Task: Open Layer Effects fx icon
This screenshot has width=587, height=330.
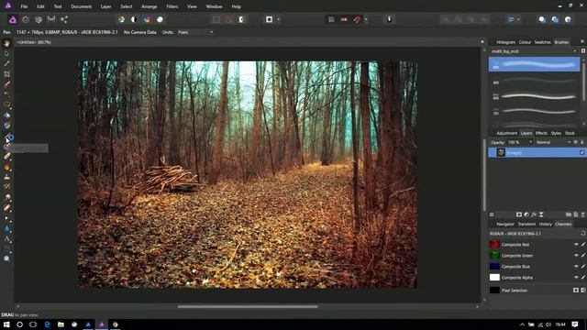Action: point(534,214)
